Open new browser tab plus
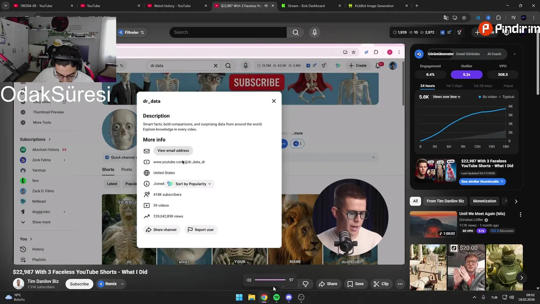 pos(417,6)
